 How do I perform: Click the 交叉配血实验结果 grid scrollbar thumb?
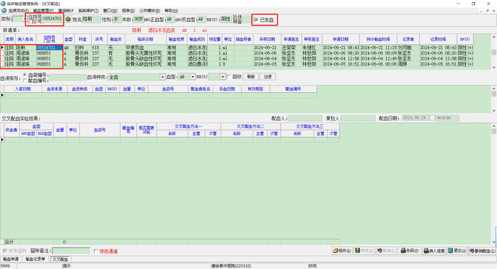494,131
